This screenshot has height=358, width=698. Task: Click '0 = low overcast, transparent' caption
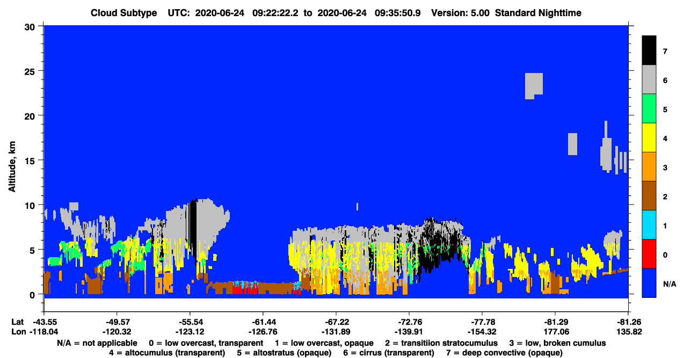point(206,343)
